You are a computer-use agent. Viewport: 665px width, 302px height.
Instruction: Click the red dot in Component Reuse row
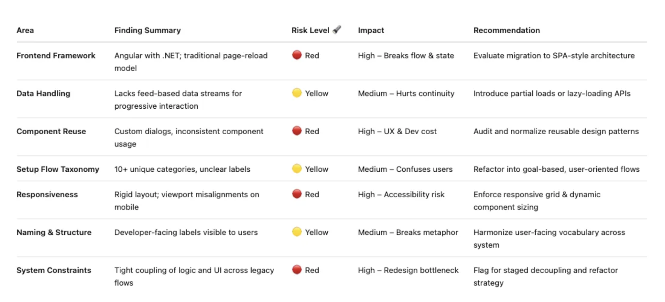tap(297, 131)
